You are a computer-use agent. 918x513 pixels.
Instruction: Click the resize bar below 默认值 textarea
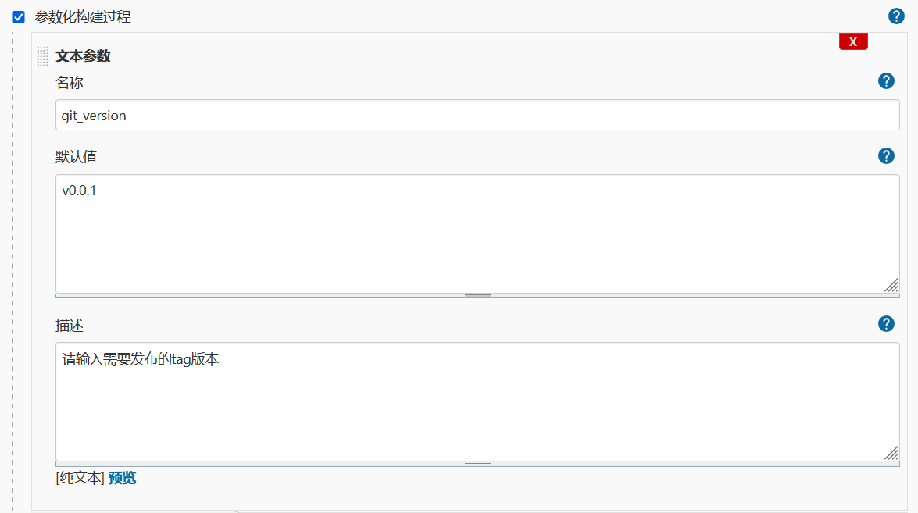click(x=477, y=296)
